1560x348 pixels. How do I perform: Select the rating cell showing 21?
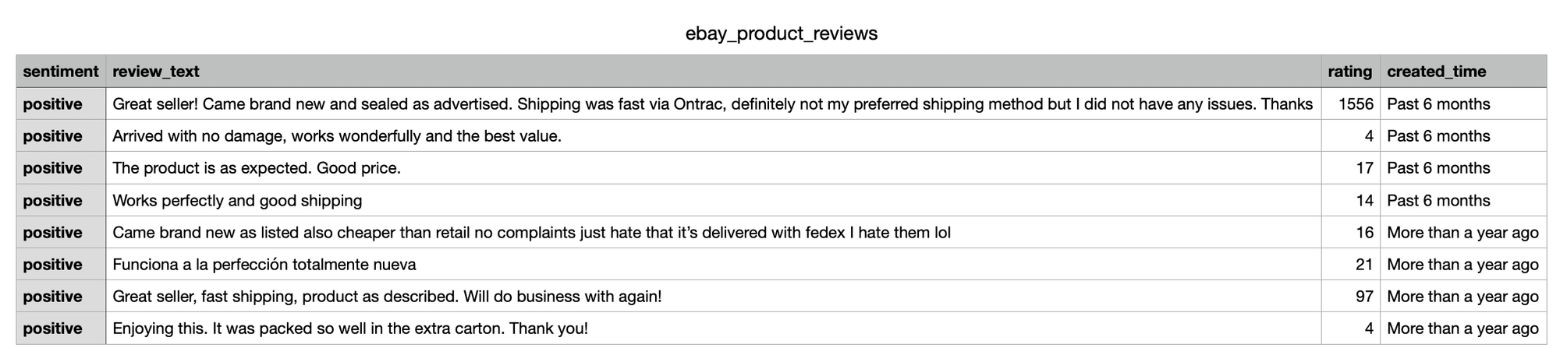click(1363, 265)
